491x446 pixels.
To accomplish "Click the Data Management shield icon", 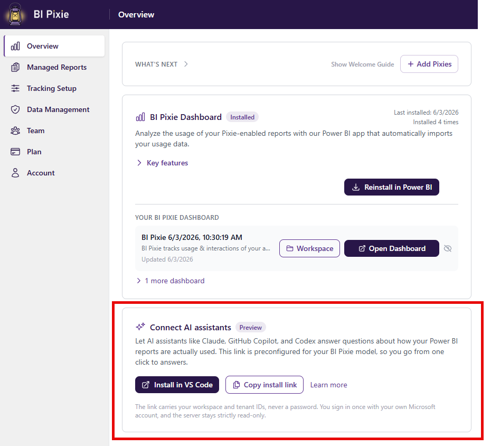I will (x=15, y=109).
